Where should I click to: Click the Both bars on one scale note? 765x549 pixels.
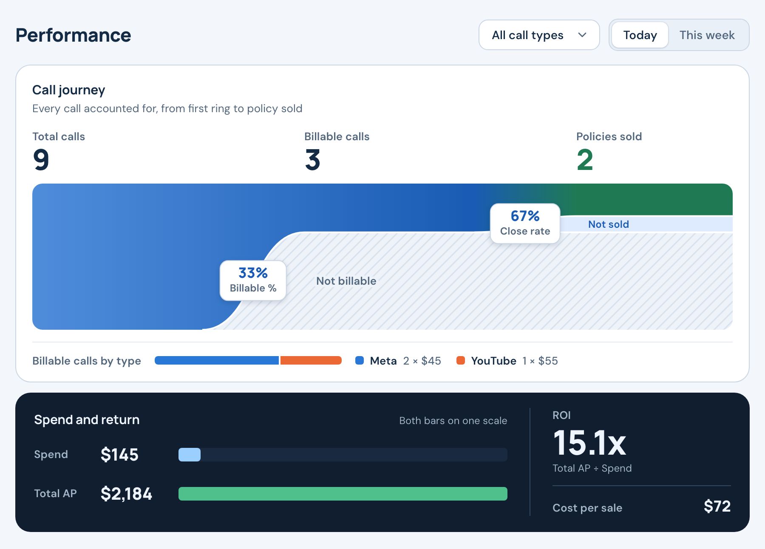[453, 421]
